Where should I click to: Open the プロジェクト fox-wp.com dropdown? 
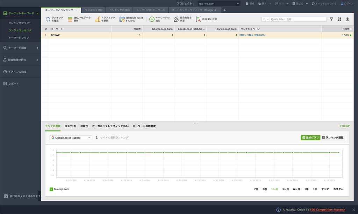[219, 3]
